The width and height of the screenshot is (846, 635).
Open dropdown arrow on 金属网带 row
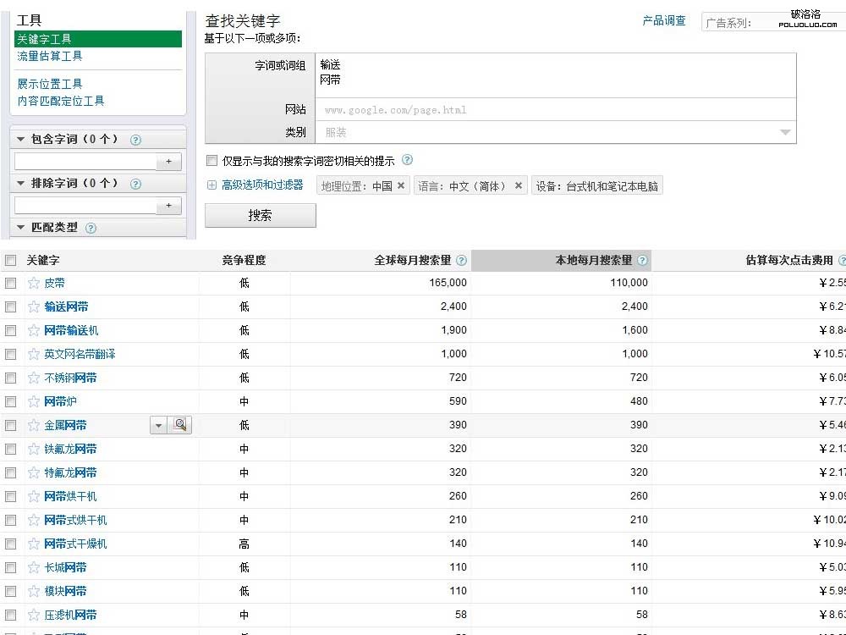(x=158, y=425)
